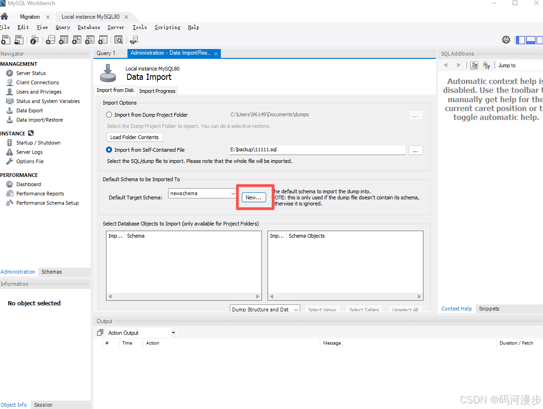
Task: Open the preferences gear icon
Action: 506,40
